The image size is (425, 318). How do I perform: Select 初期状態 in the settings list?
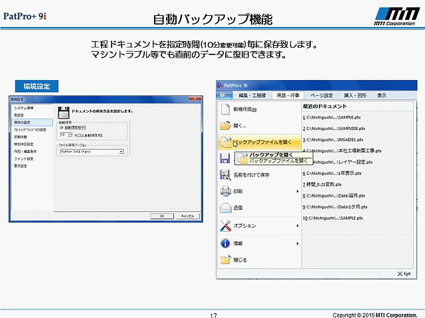click(x=21, y=137)
